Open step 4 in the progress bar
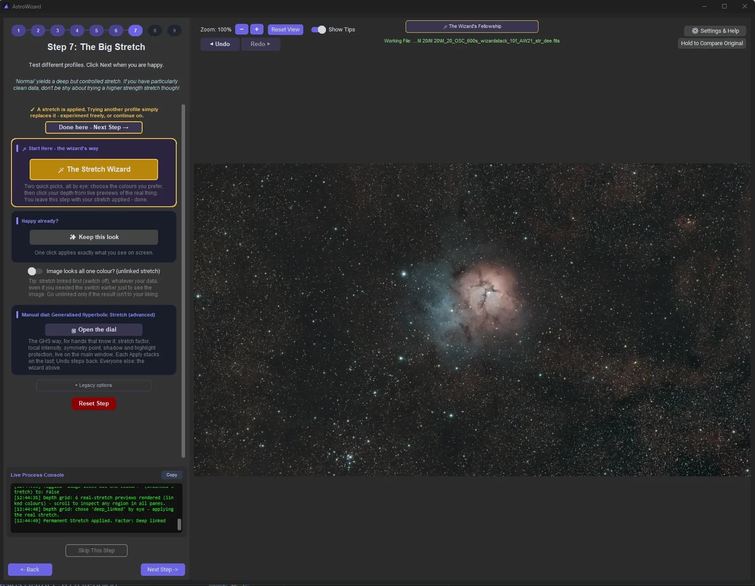Viewport: 755px width, 586px height. (x=77, y=31)
